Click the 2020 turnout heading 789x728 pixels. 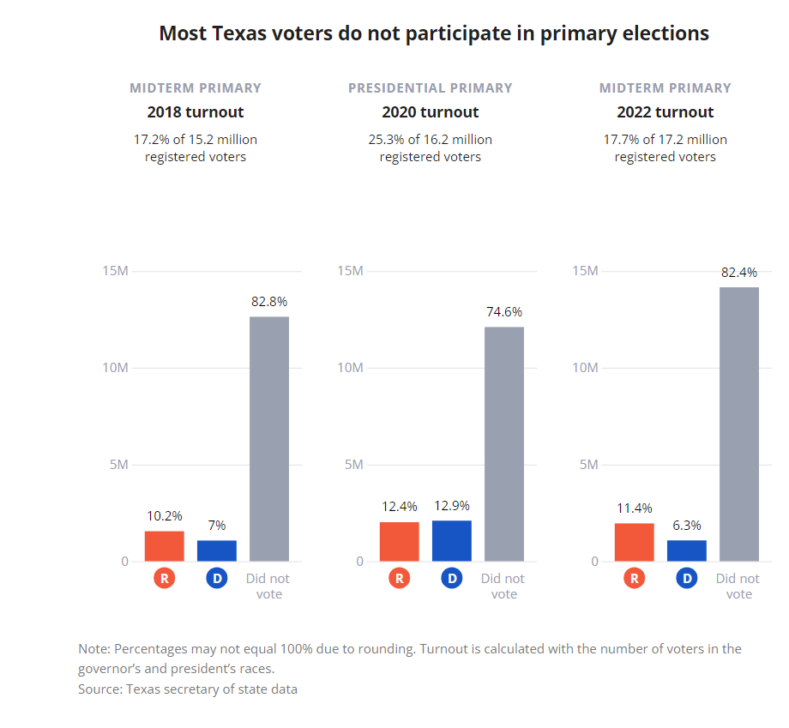[431, 112]
